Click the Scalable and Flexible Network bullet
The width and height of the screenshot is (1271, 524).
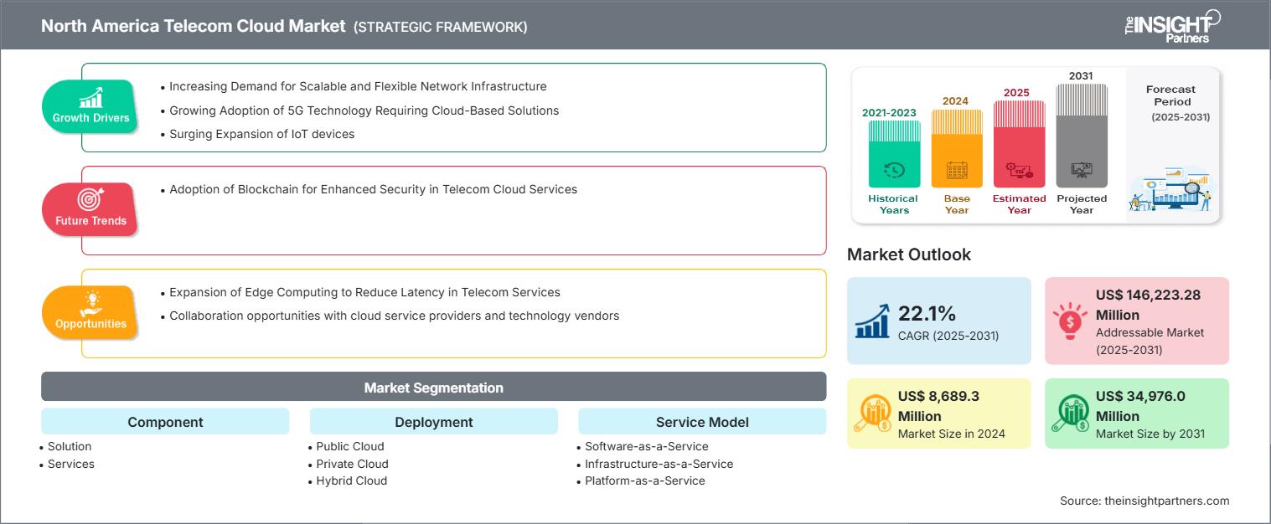(358, 86)
